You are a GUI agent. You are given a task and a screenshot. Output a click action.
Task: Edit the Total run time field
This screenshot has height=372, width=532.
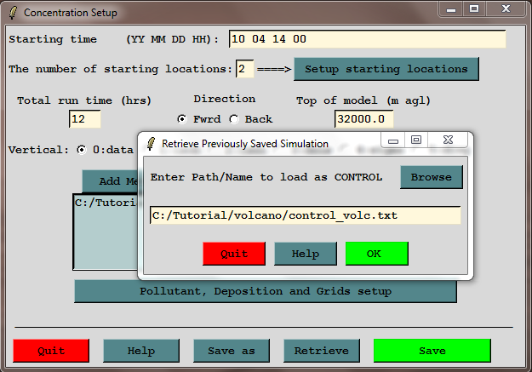85,119
